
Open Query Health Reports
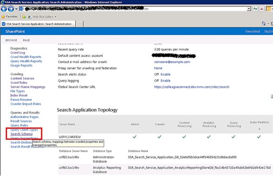(26, 61)
